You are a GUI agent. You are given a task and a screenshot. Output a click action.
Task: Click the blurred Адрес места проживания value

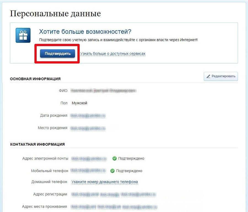(114, 206)
